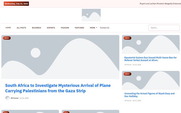This screenshot has height=113, width=181.
Task: Open the Featured category
Action: point(79,28)
